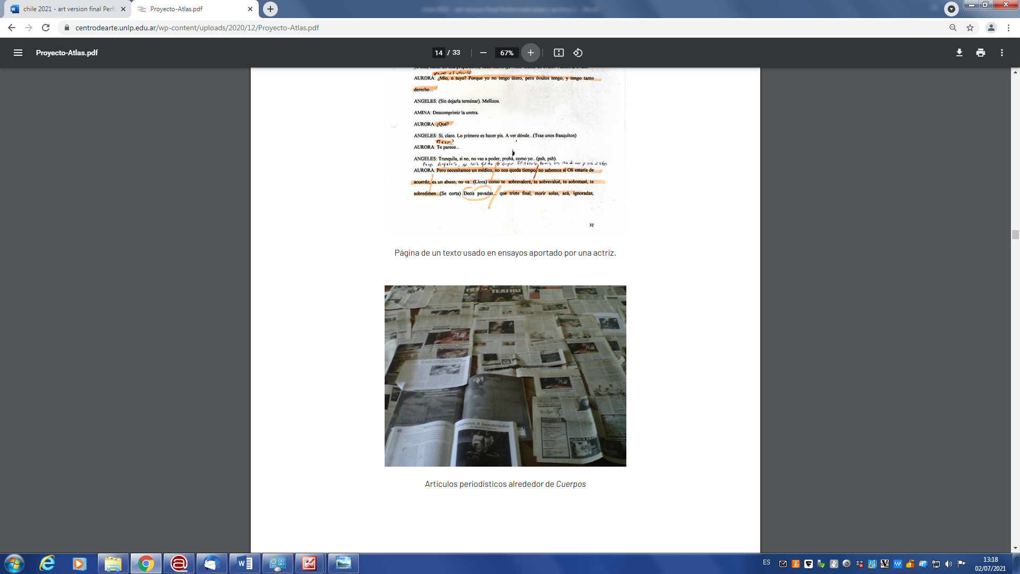Open a new browser tab
Viewport: 1020px width, 574px height.
[270, 9]
